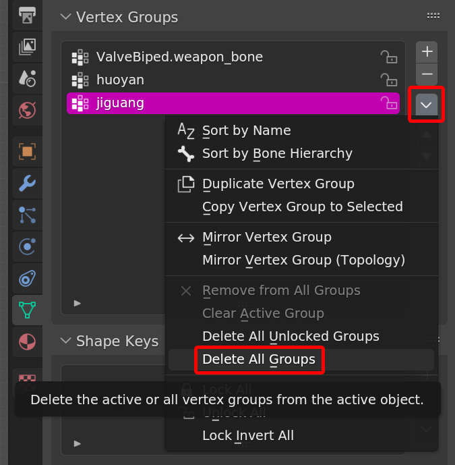Open the Output properties tab
455x465 pixels.
[27, 15]
